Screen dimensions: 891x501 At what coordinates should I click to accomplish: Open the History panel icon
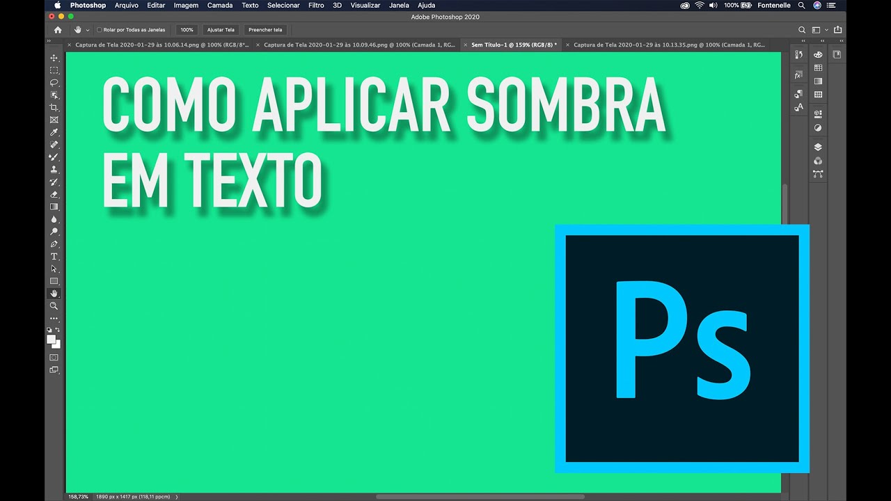(798, 55)
